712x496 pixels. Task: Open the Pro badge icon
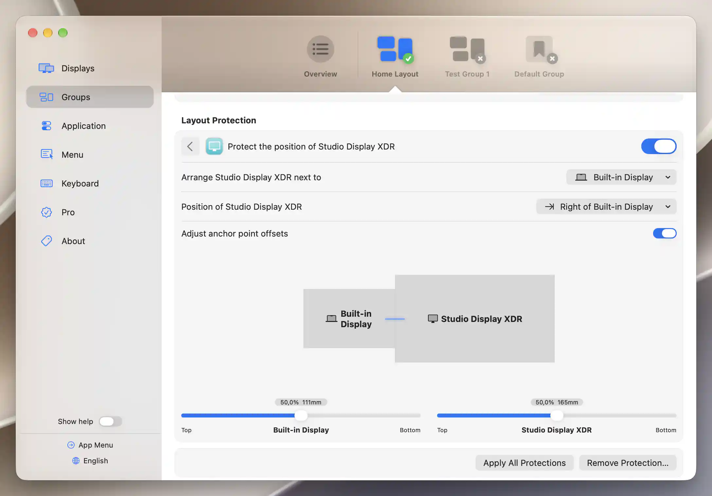46,212
